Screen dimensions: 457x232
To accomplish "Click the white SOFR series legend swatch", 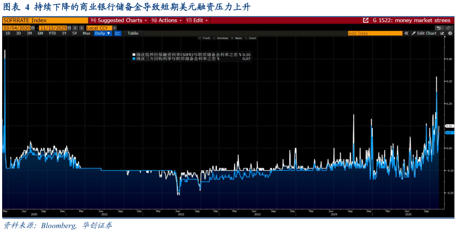I will tap(134, 54).
